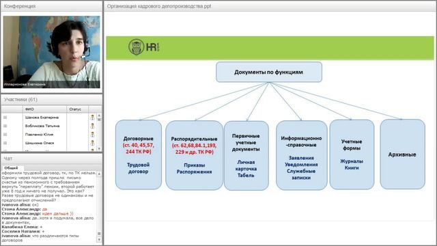Click presenter name label Илларионова Екатерина
This screenshot has width=437, height=246.
click(x=25, y=84)
